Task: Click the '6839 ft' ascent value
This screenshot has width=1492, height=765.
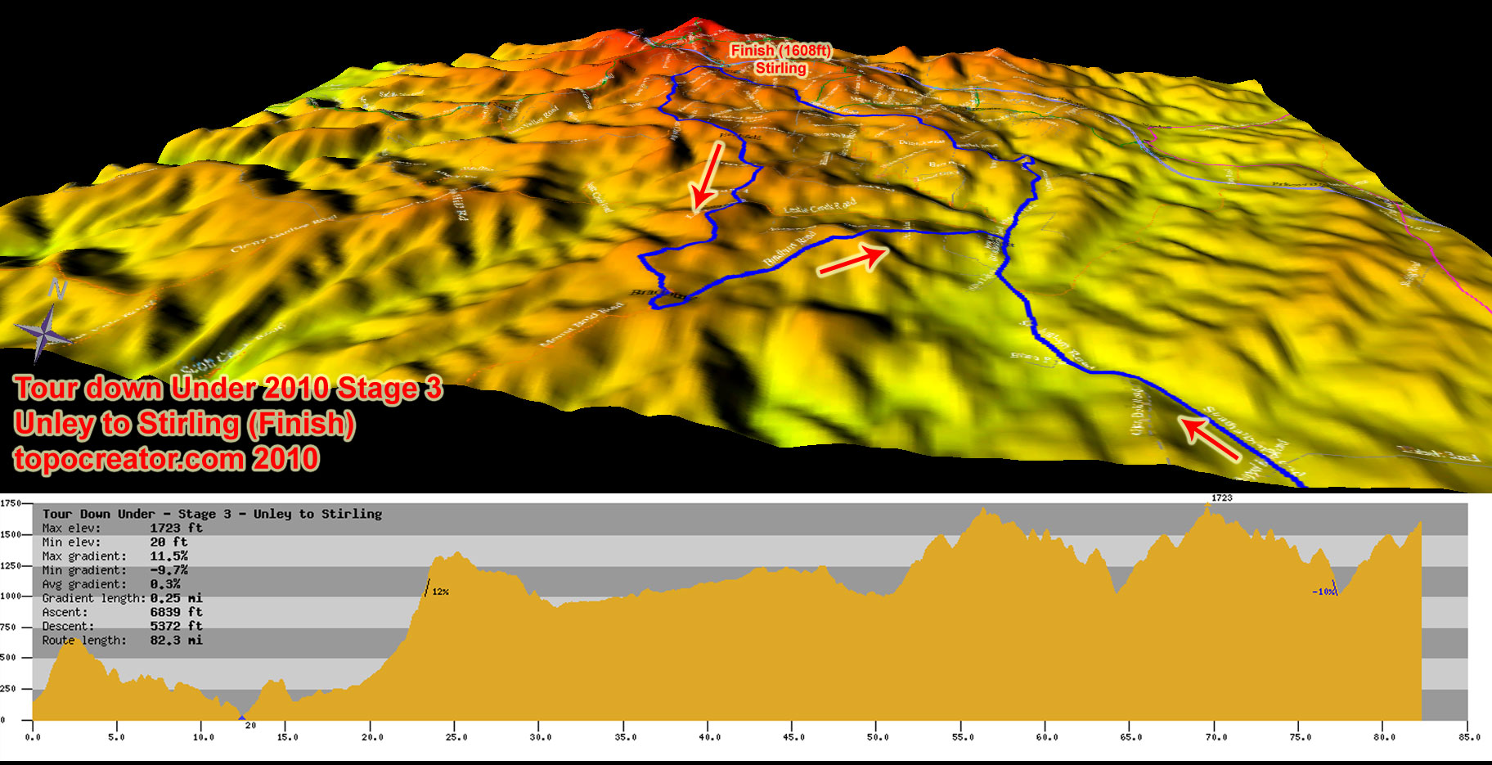Action: coord(176,612)
